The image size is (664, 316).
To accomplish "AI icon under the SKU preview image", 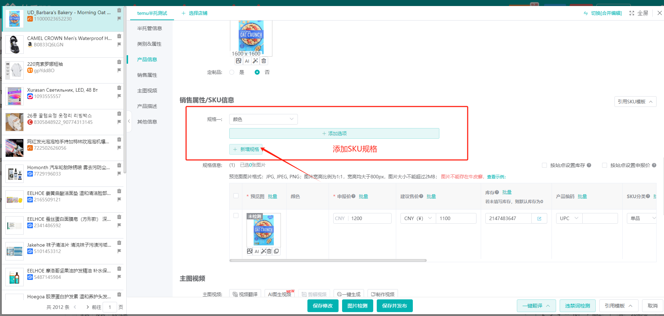I will (x=257, y=251).
